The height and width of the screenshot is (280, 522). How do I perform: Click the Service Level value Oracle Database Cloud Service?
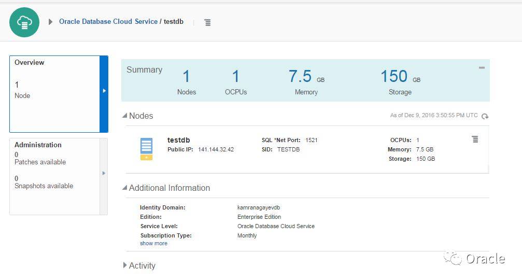[276, 226]
